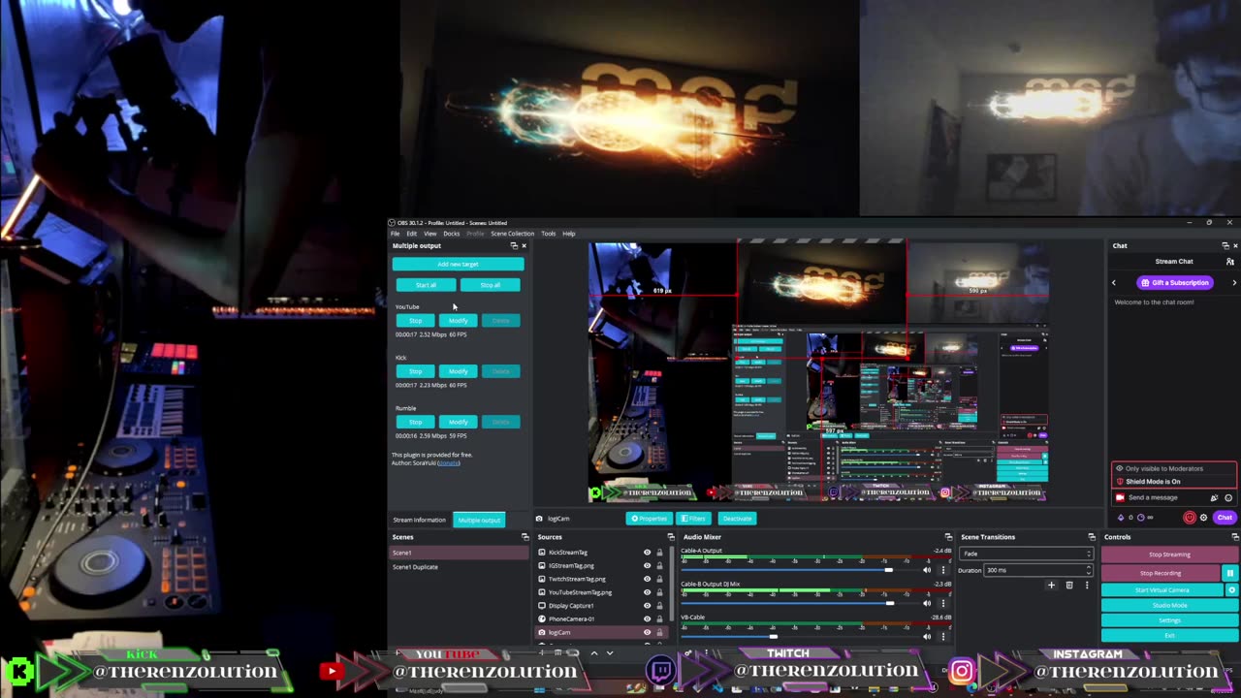Open the community users icon in chat

click(x=1230, y=262)
